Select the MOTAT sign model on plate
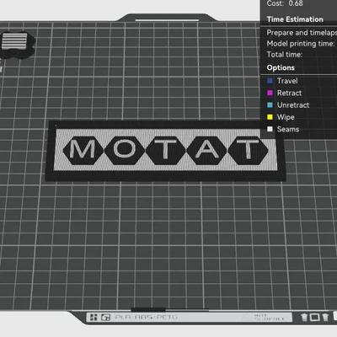This screenshot has height=337, width=337. point(166,151)
